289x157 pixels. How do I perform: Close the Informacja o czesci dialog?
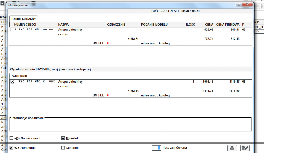click(x=247, y=5)
